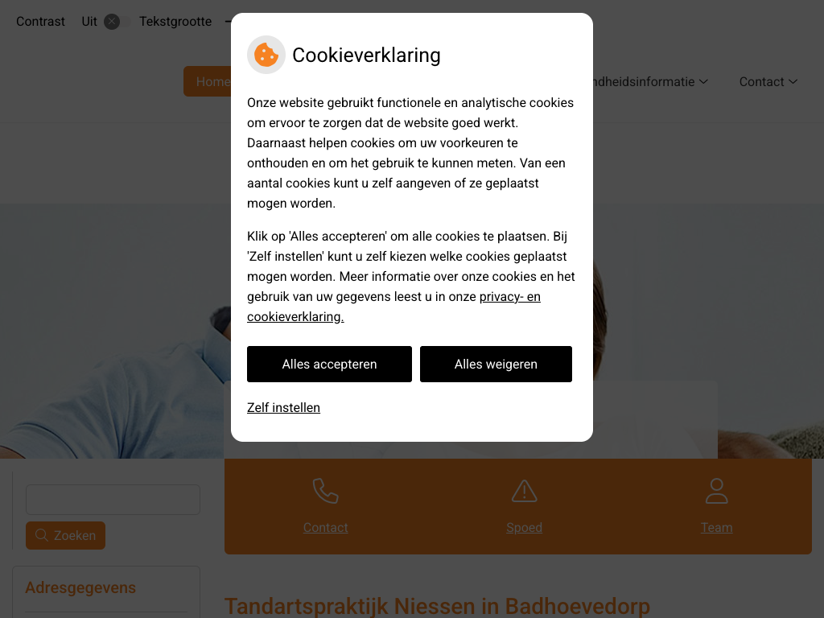The image size is (824, 618).
Task: Open the Team quick link
Action: click(x=716, y=528)
